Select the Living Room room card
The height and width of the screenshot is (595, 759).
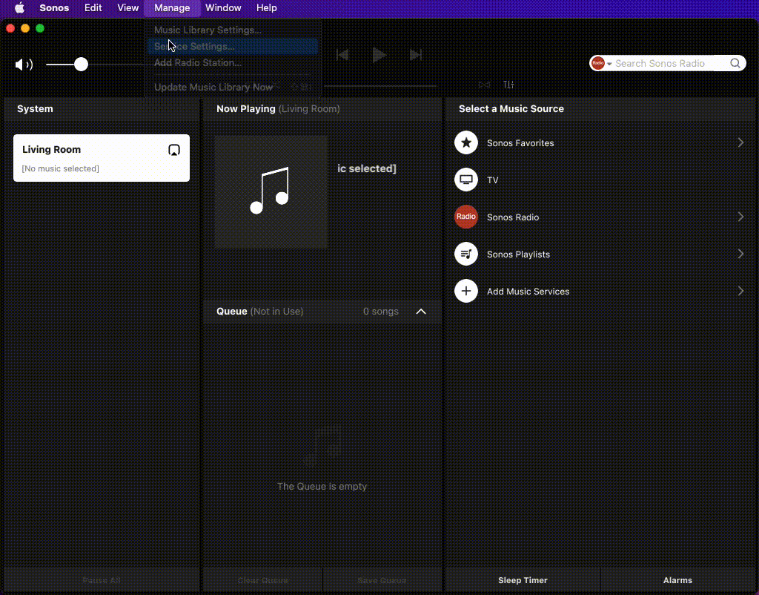click(102, 158)
